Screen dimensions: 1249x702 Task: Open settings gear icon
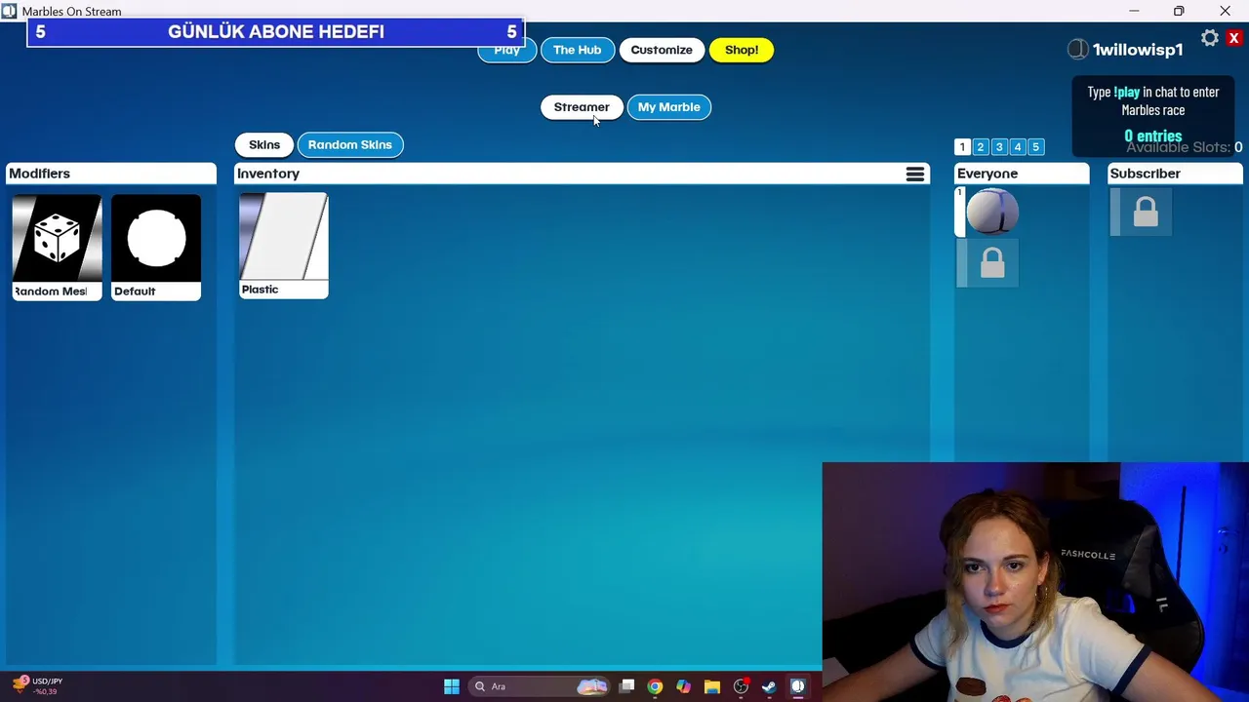[1210, 38]
